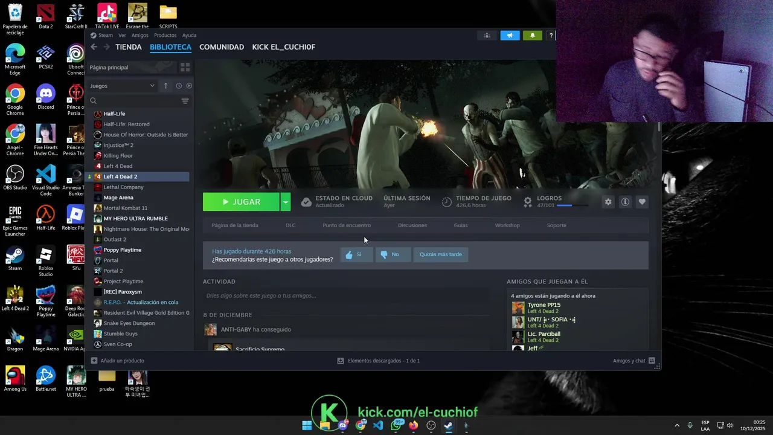Click Steam icon in the taskbar

pos(448,425)
